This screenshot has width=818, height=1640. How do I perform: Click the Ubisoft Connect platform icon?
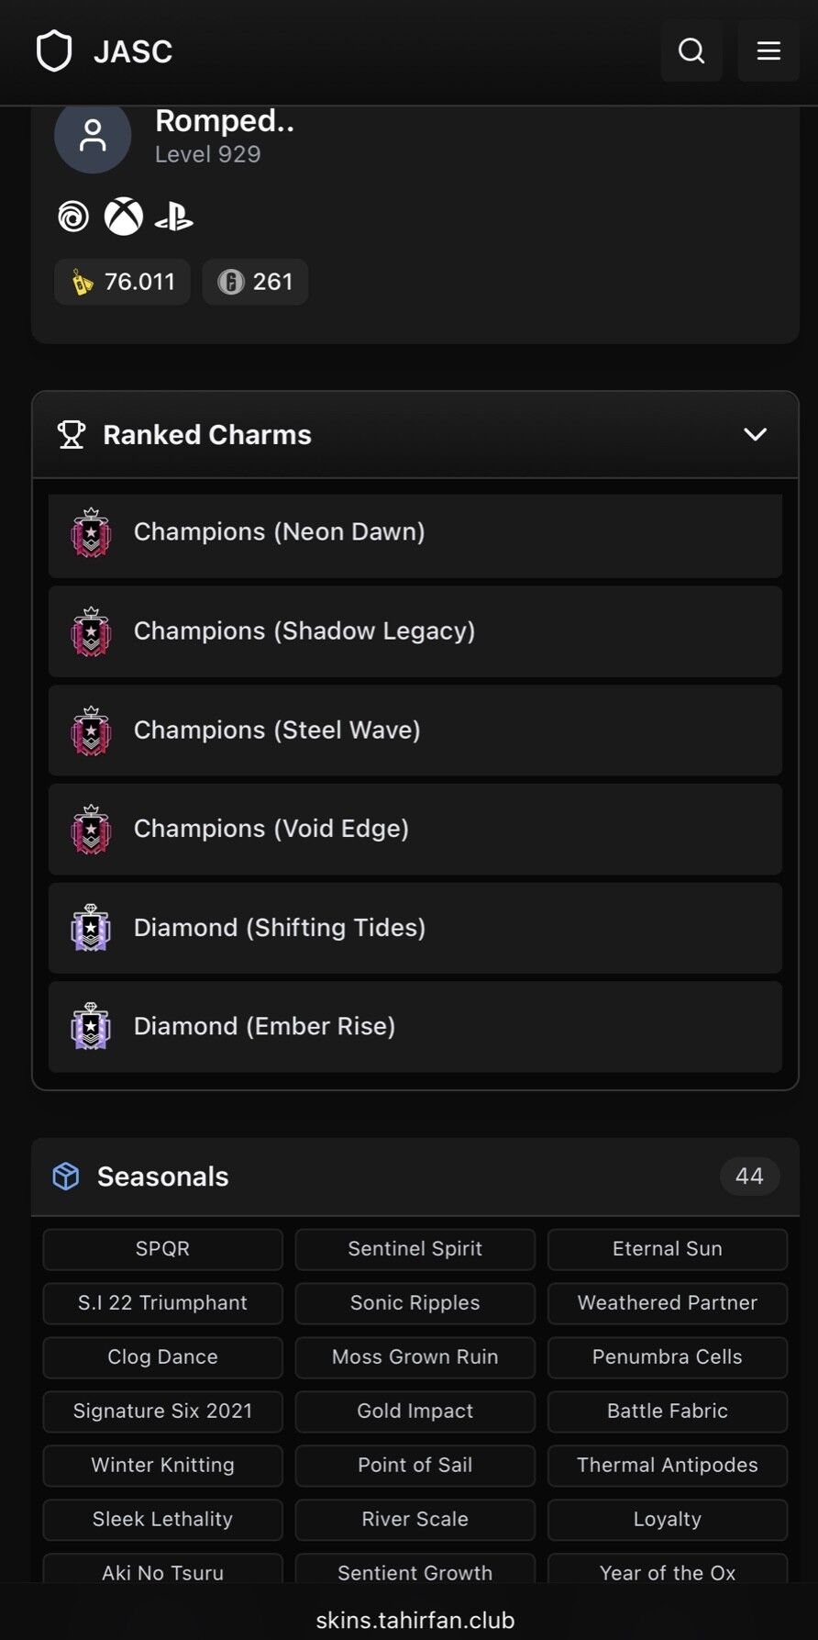[72, 217]
